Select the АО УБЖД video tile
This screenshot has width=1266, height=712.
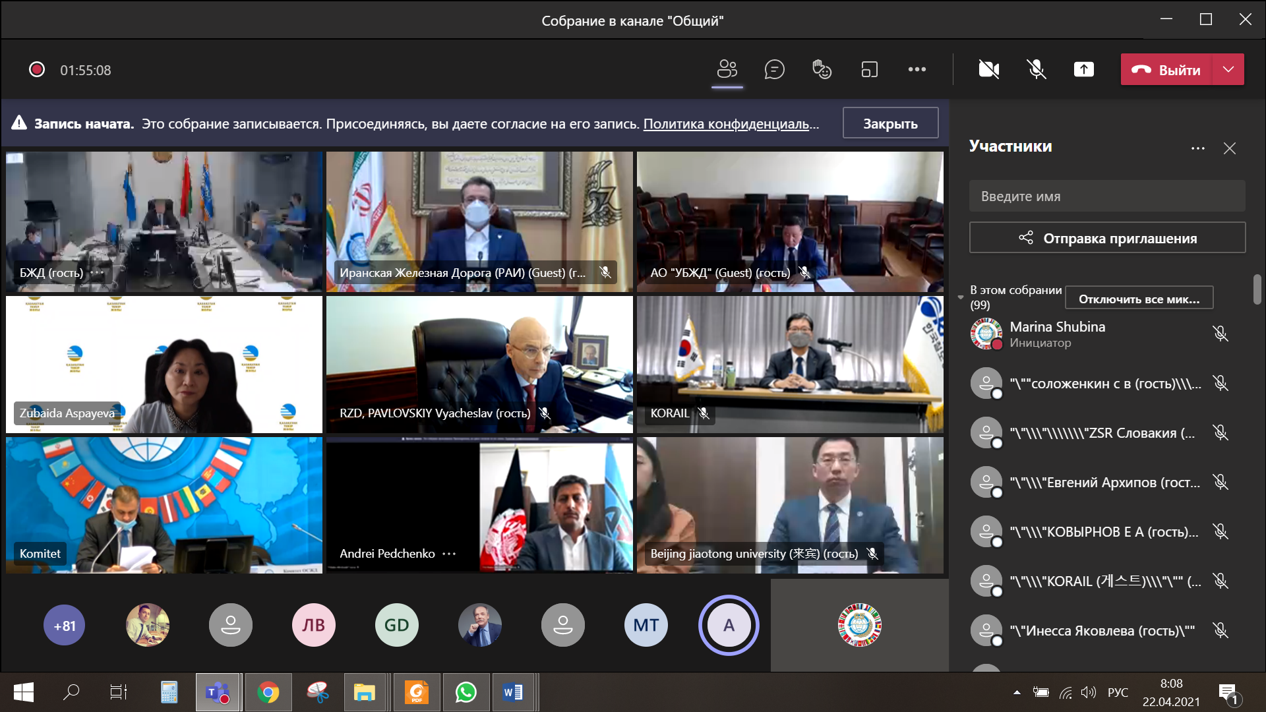pos(790,222)
